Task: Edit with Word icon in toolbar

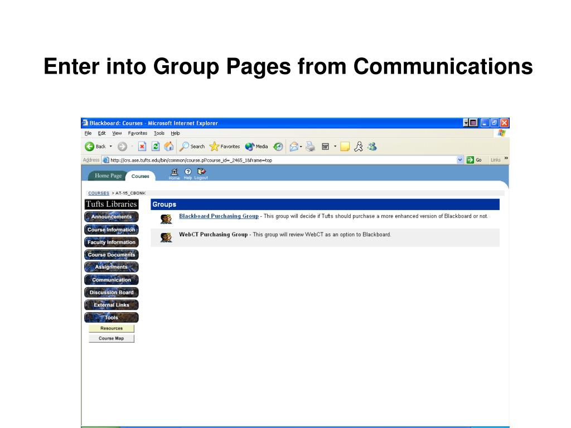Action: (x=325, y=147)
